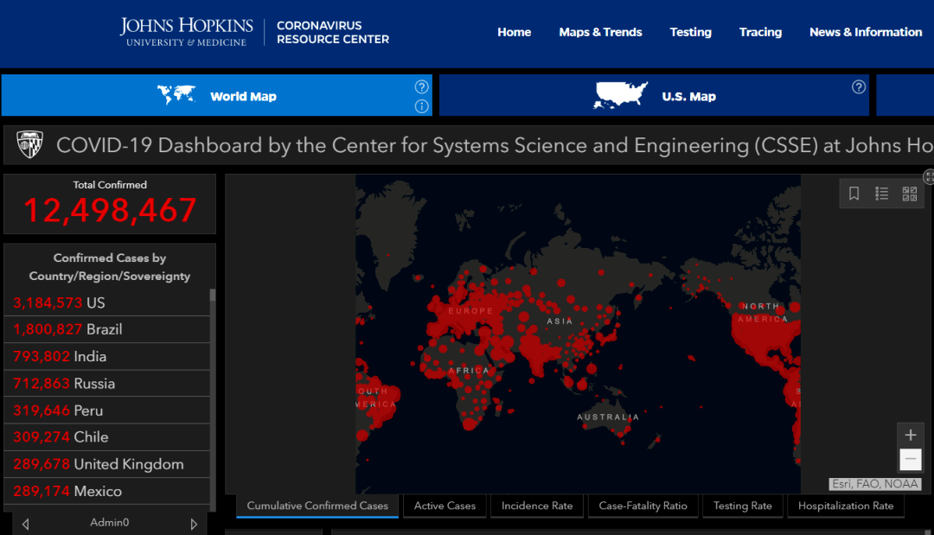Open the Hospitalization Rate tab
This screenshot has height=535, width=934.
845,506
